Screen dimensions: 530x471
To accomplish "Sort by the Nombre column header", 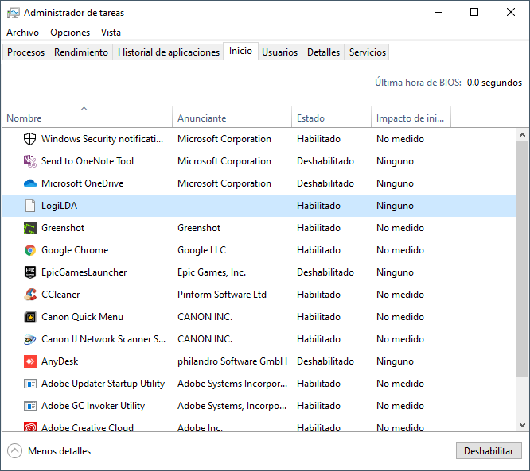I will [87, 118].
